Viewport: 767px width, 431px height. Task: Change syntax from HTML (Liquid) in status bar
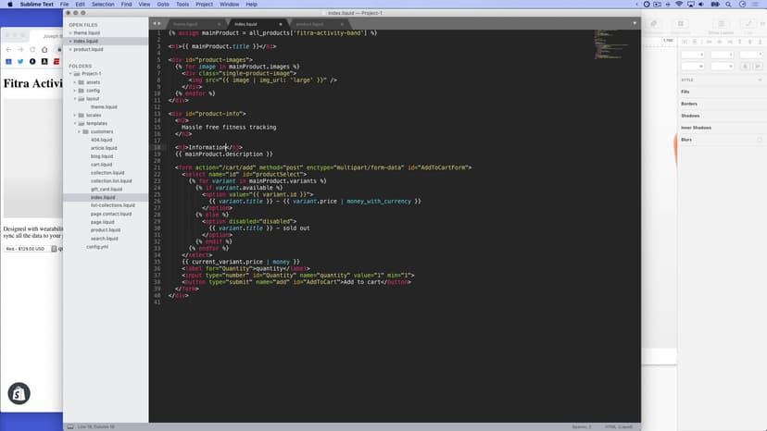click(x=617, y=426)
